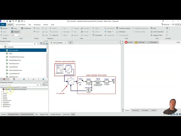Screen dimensions: 181x136
Task: Click the Check model button
Action: coord(108,32)
